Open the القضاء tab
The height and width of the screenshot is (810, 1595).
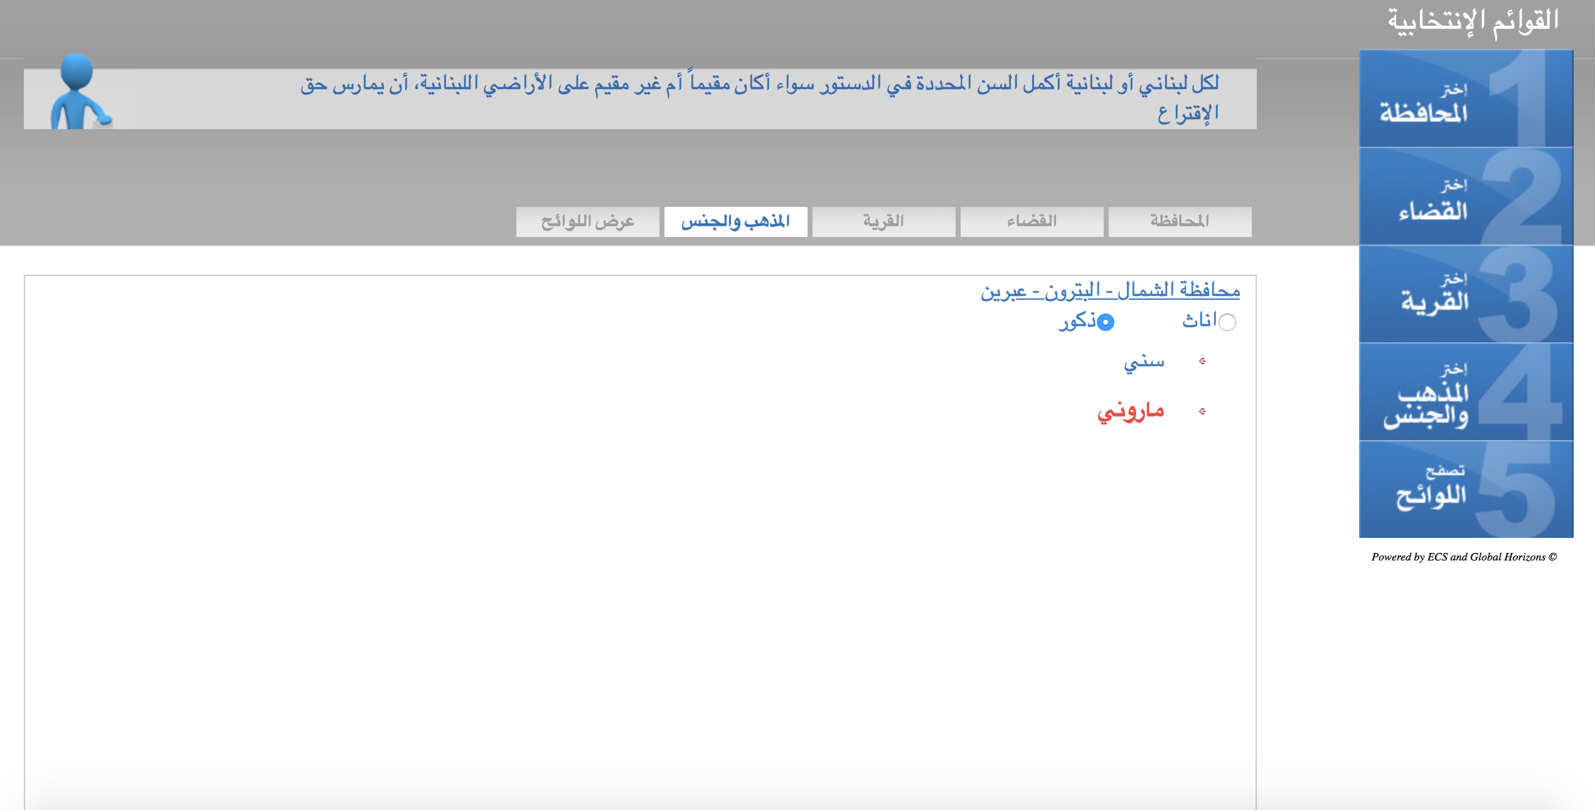click(1032, 221)
